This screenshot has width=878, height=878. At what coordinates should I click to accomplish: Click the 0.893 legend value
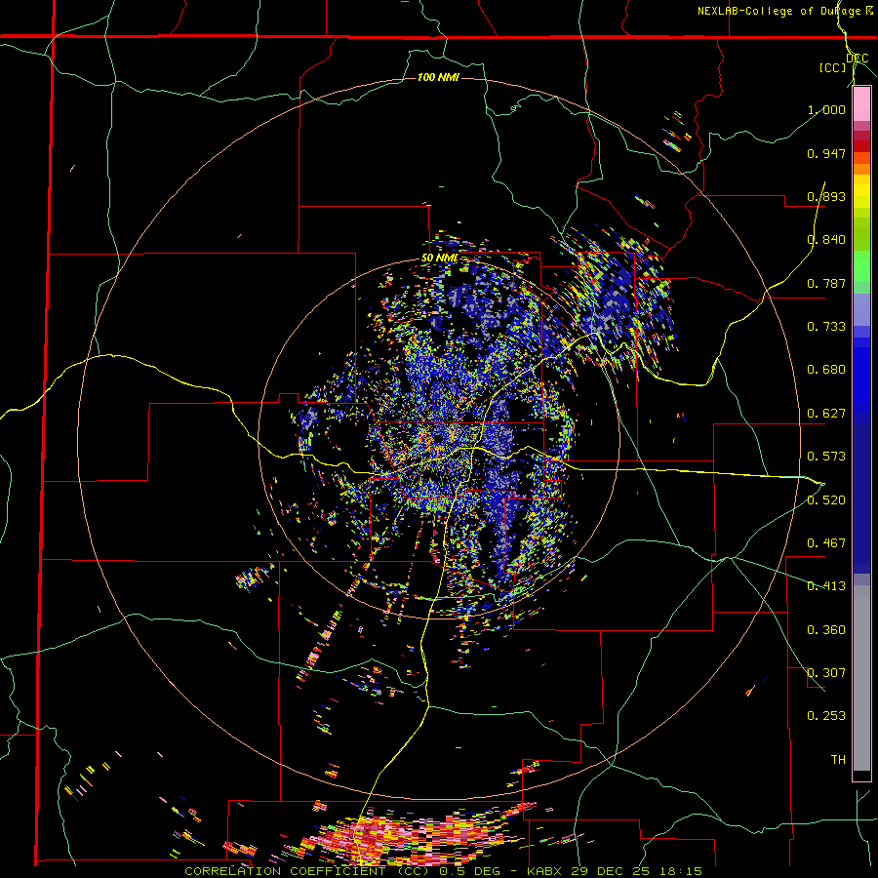click(x=826, y=196)
